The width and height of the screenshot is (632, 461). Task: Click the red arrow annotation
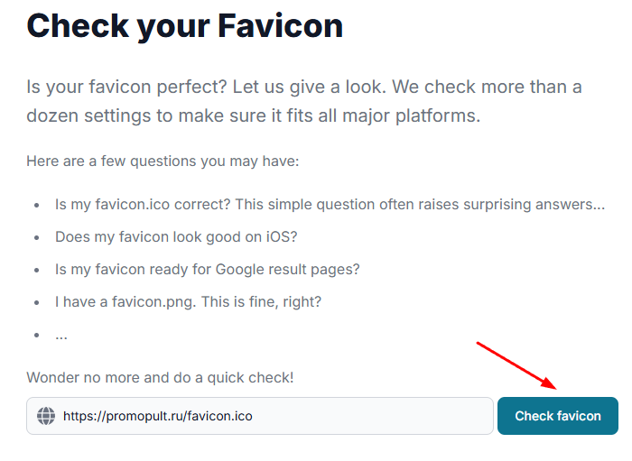[517, 365]
